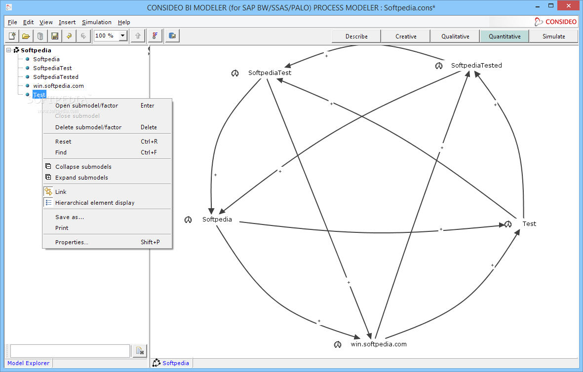Open the Edit menu
The height and width of the screenshot is (372, 583).
[x=28, y=22]
